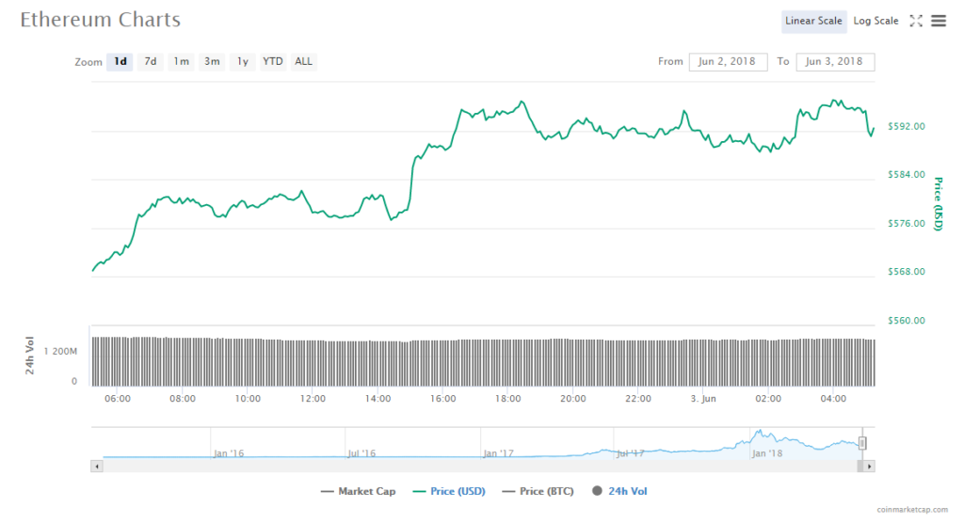
Task: Open the hamburger chart menu
Action: click(938, 21)
